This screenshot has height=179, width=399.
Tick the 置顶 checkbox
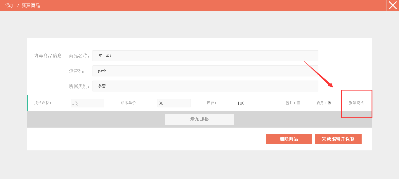(299, 103)
